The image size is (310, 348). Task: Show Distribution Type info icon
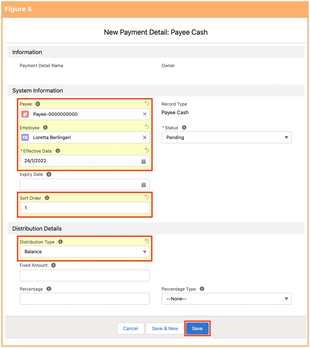(60, 242)
